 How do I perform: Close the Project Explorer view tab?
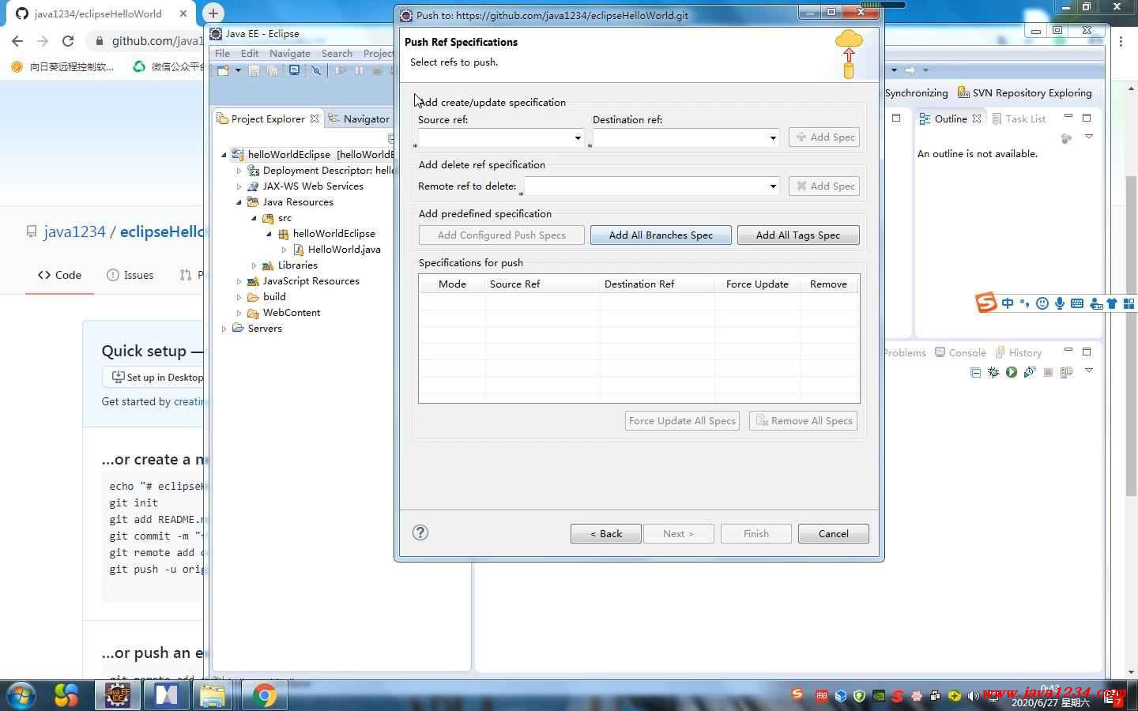[315, 119]
